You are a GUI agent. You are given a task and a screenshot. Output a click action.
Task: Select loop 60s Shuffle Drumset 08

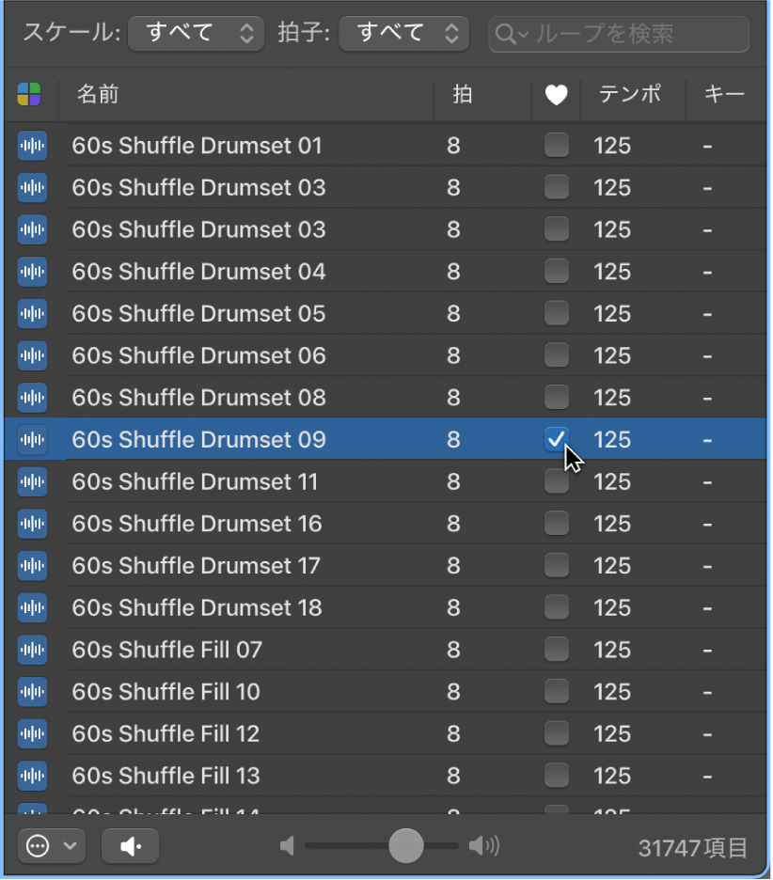click(x=198, y=398)
